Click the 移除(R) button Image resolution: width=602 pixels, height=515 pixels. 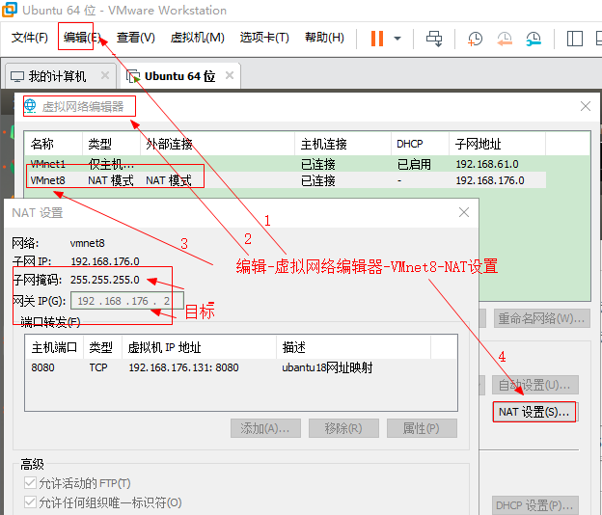click(x=343, y=428)
